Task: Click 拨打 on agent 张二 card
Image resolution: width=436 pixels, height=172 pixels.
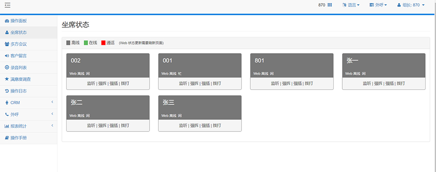Action: coord(125,125)
